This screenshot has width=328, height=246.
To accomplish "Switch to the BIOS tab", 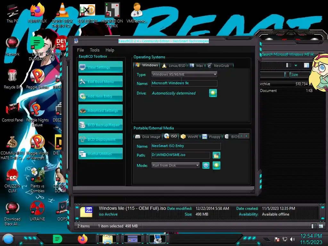I will (x=232, y=136).
